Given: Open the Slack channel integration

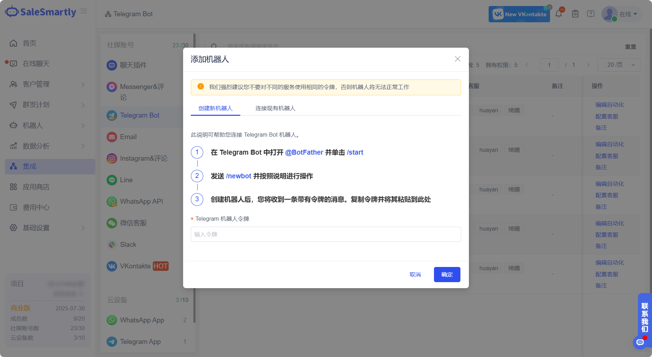Looking at the screenshot, I should tap(128, 244).
